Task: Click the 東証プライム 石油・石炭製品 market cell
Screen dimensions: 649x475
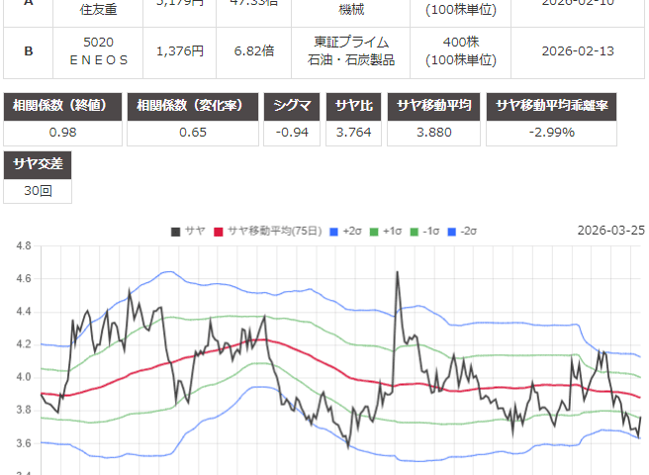Action: coord(347,49)
